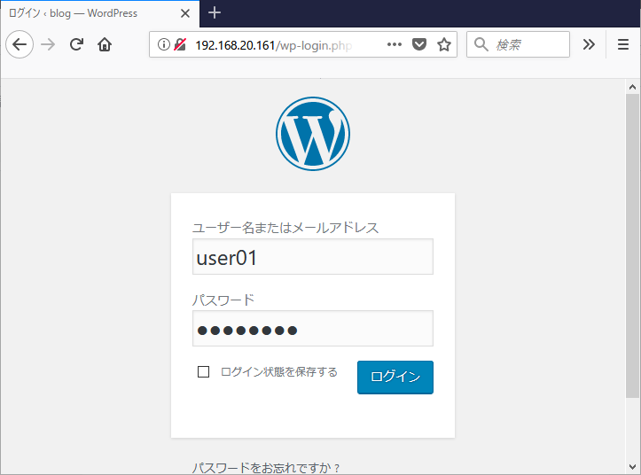The height and width of the screenshot is (475, 641).
Task: Show site information icon in address bar
Action: tap(163, 44)
